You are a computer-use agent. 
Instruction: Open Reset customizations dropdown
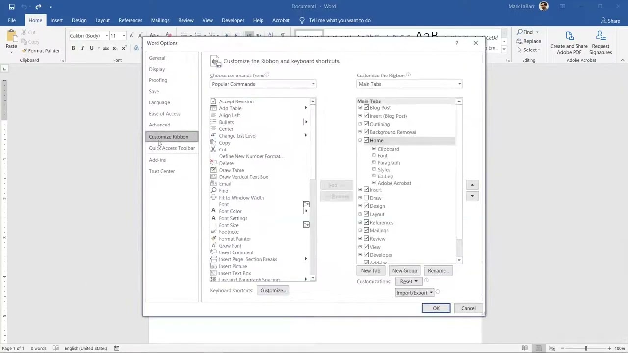tap(409, 282)
